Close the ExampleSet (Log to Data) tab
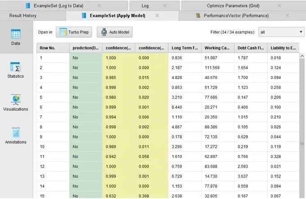 tap(99, 6)
